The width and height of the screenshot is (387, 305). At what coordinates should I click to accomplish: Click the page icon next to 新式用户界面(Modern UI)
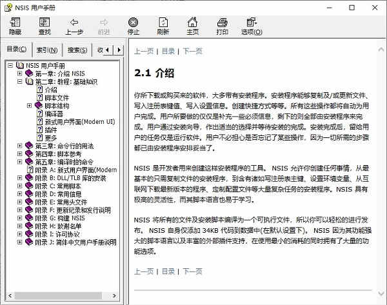coord(39,121)
